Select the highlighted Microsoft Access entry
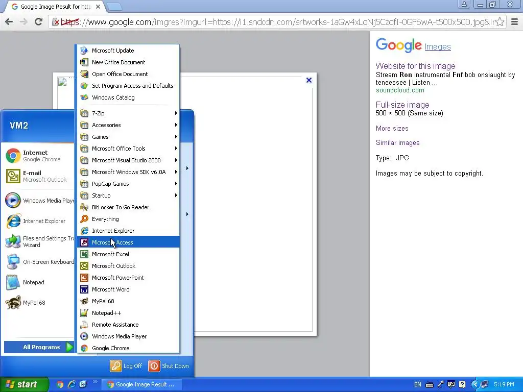The width and height of the screenshot is (523, 392). pyautogui.click(x=128, y=242)
